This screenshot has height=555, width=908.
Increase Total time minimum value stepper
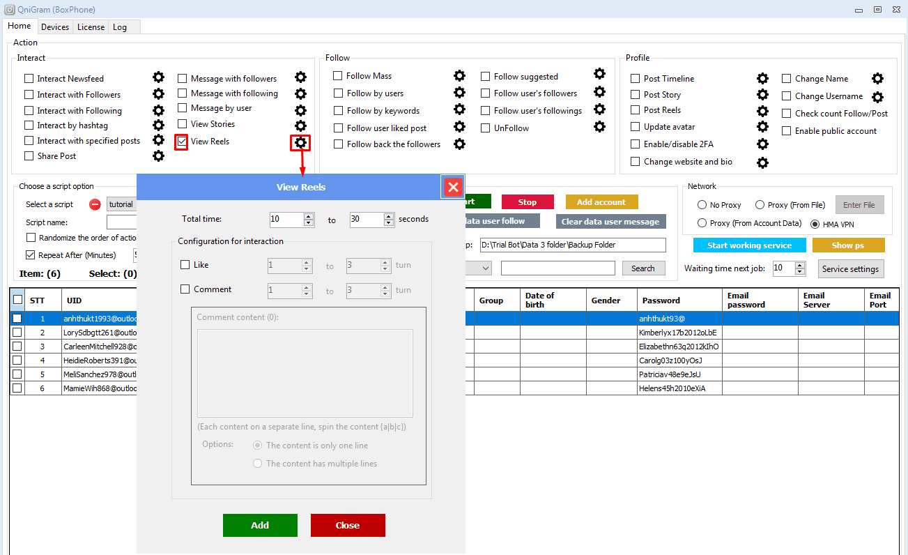point(309,215)
